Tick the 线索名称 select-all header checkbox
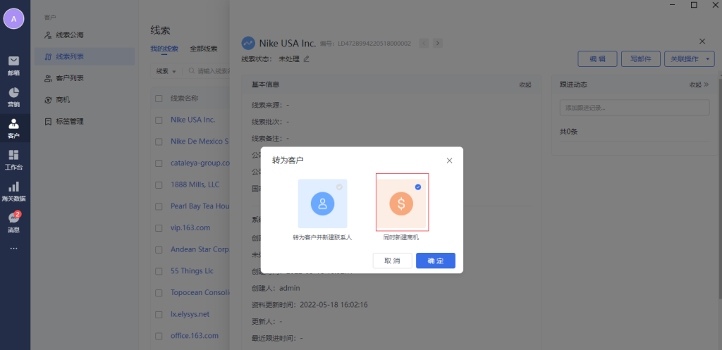Viewport: 722px width, 350px height. pos(159,99)
